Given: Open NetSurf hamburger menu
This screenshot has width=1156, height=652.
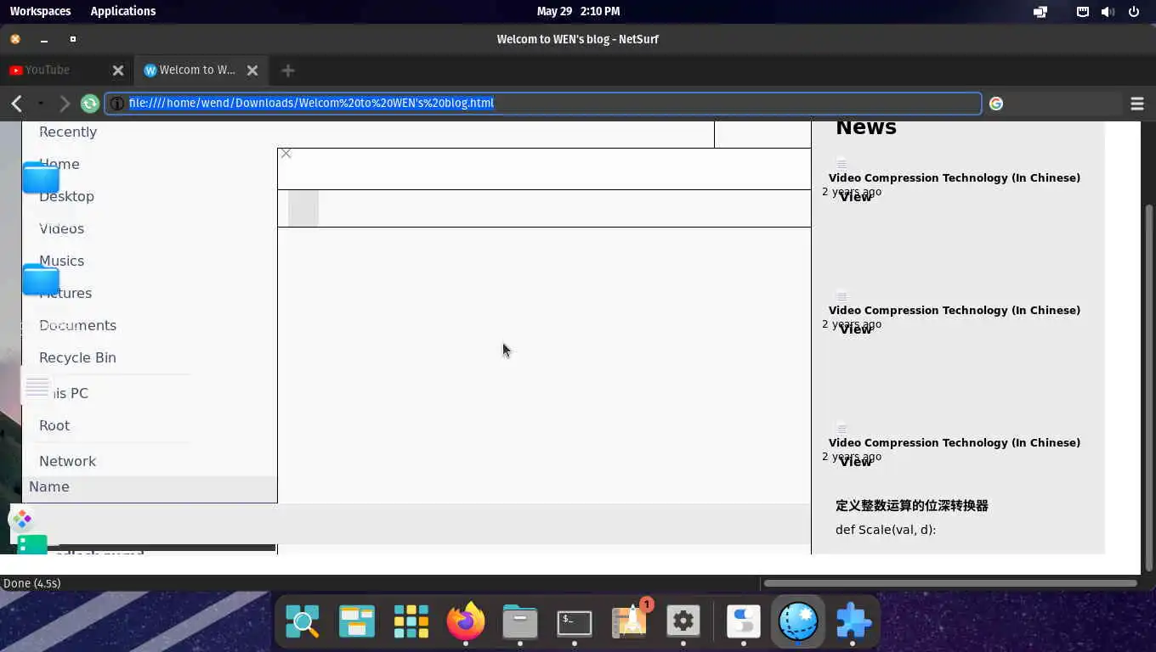Looking at the screenshot, I should [x=1137, y=104].
